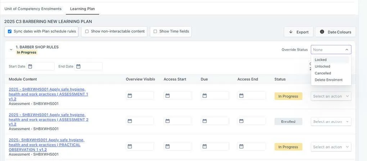Viewport: 367px width, 161px height.
Task: Switch to Unit of Competency Enrolments tab
Action: point(33,9)
